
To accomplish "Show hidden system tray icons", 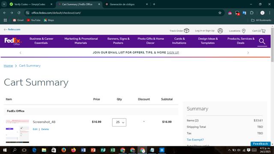I will click(x=229, y=150).
